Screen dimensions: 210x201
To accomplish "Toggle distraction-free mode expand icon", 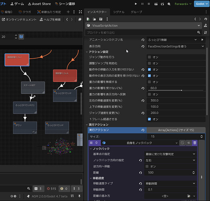I will (80, 12).
